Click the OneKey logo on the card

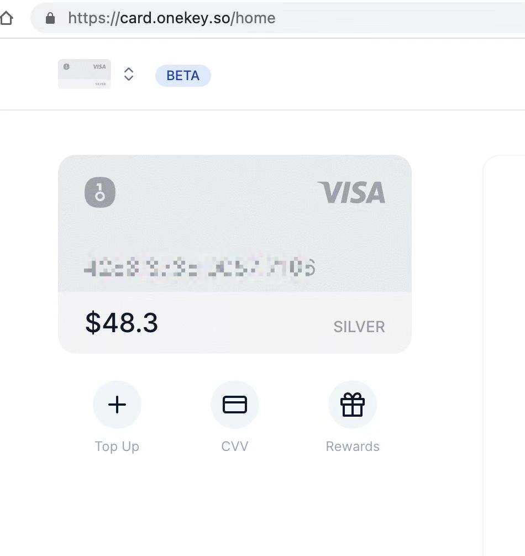[x=100, y=192]
